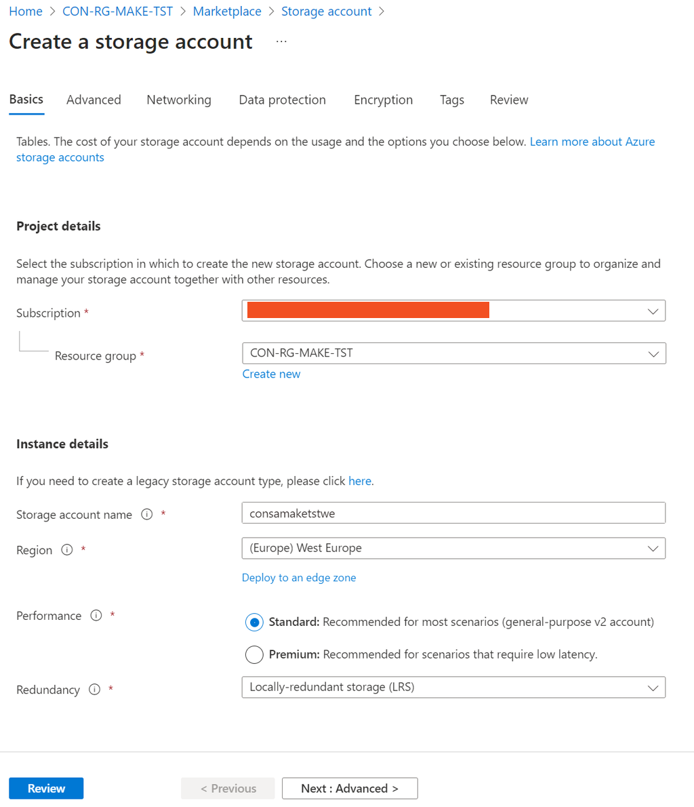Viewport: 694px width, 807px height.
Task: Click info icon beside Region label
Action: [66, 550]
